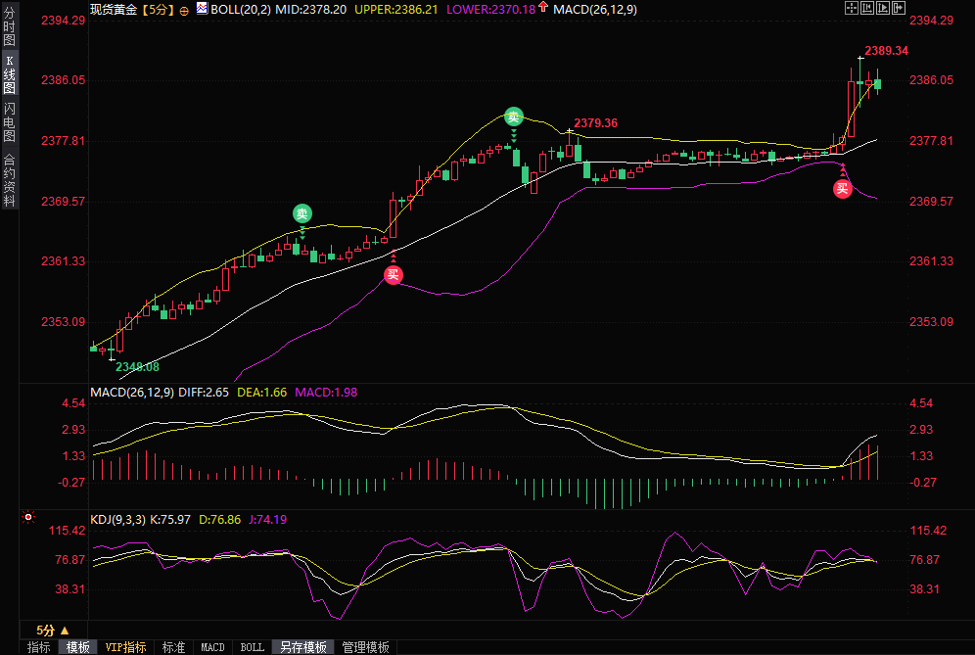Screen dimensions: 975x655
Task: Click the 【5分】 period label in header
Action: [x=158, y=10]
